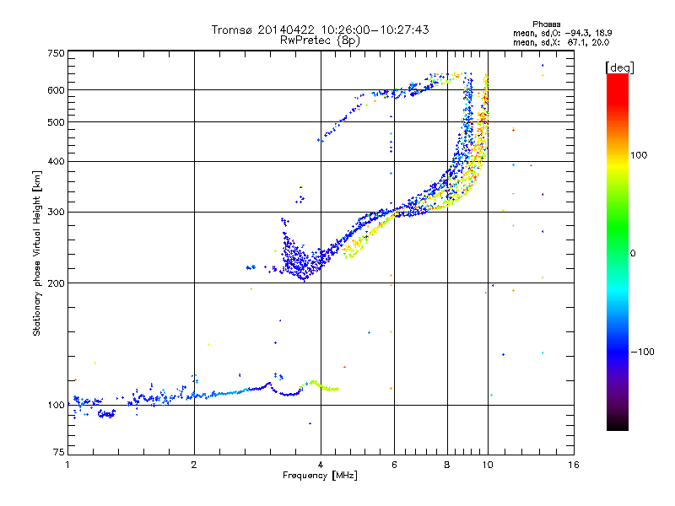Image resolution: width=675 pixels, height=506 pixels.
Task: Click the 'mean, sd,O: -94.3, 18.9' line
Action: [x=562, y=33]
